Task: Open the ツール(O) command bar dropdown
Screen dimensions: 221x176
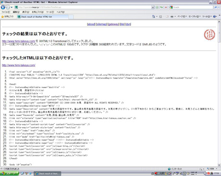Action: click(207, 16)
